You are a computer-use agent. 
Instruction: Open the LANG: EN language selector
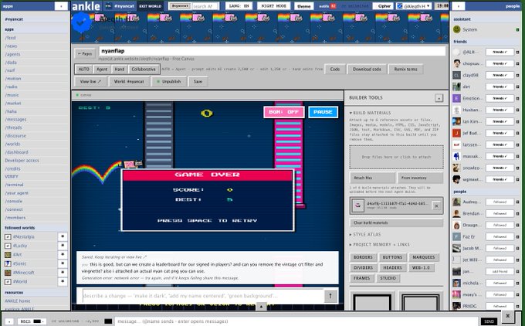tap(239, 6)
